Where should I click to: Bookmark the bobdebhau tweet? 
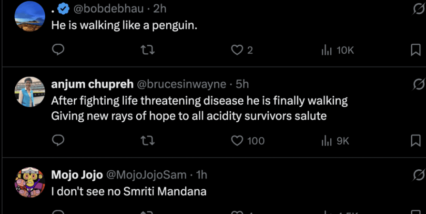click(x=416, y=50)
